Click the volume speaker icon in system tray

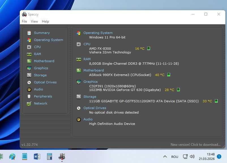point(192,157)
